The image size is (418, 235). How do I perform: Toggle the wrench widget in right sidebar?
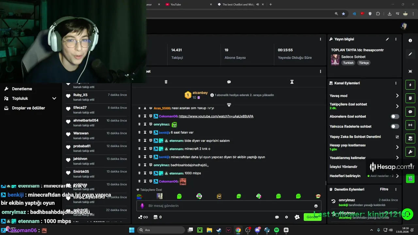tap(410, 152)
